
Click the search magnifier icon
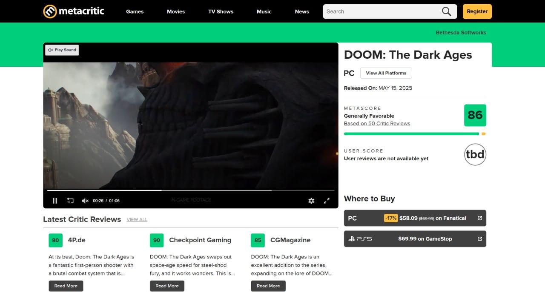[446, 11]
